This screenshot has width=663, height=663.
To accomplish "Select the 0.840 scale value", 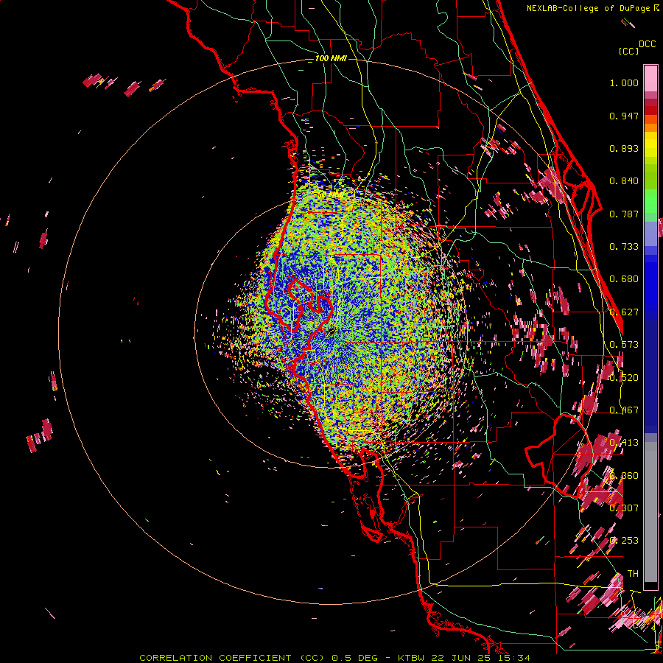I will point(624,181).
